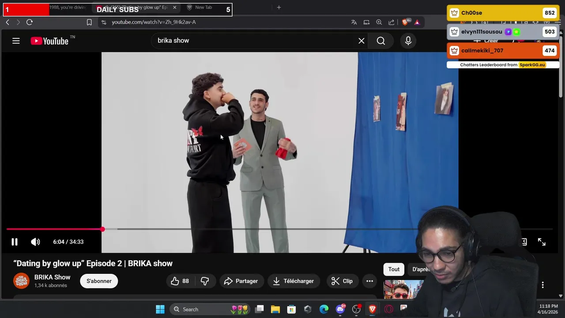Open the Windows Start menu
The width and height of the screenshot is (565, 318).
tap(160, 309)
